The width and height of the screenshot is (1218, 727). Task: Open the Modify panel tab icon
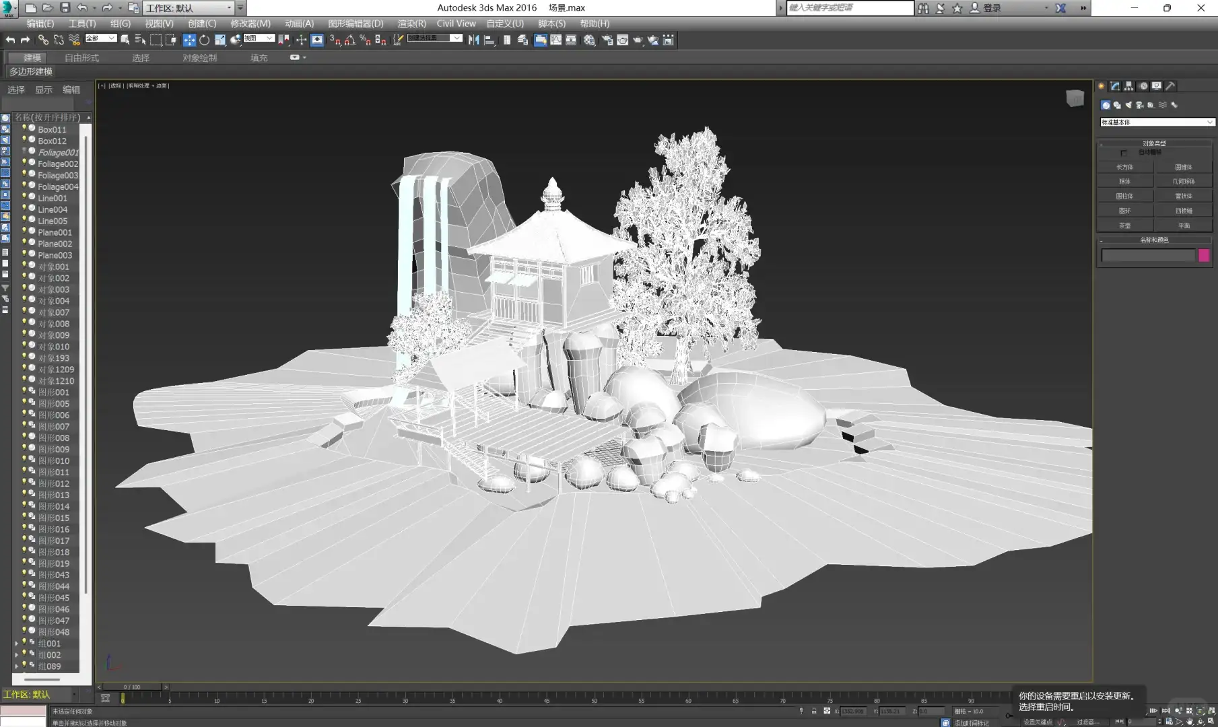point(1115,86)
